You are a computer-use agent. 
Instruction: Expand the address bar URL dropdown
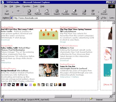pos(98,18)
